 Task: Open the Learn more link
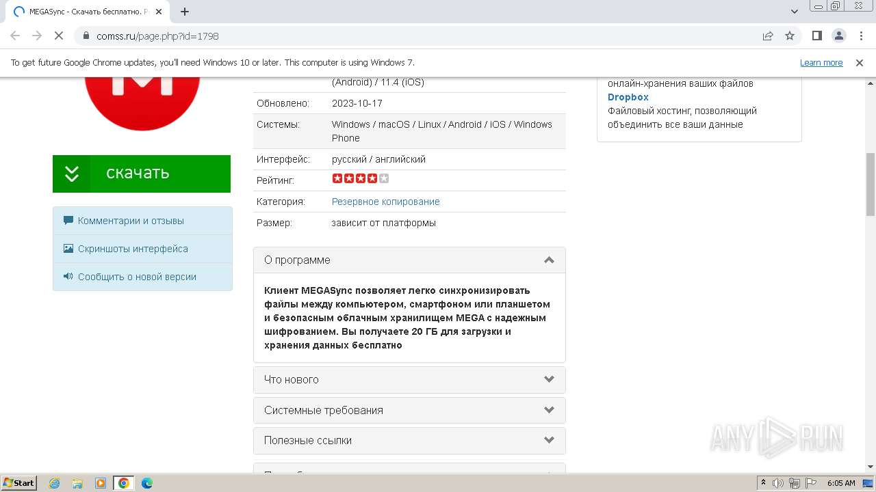click(x=821, y=63)
